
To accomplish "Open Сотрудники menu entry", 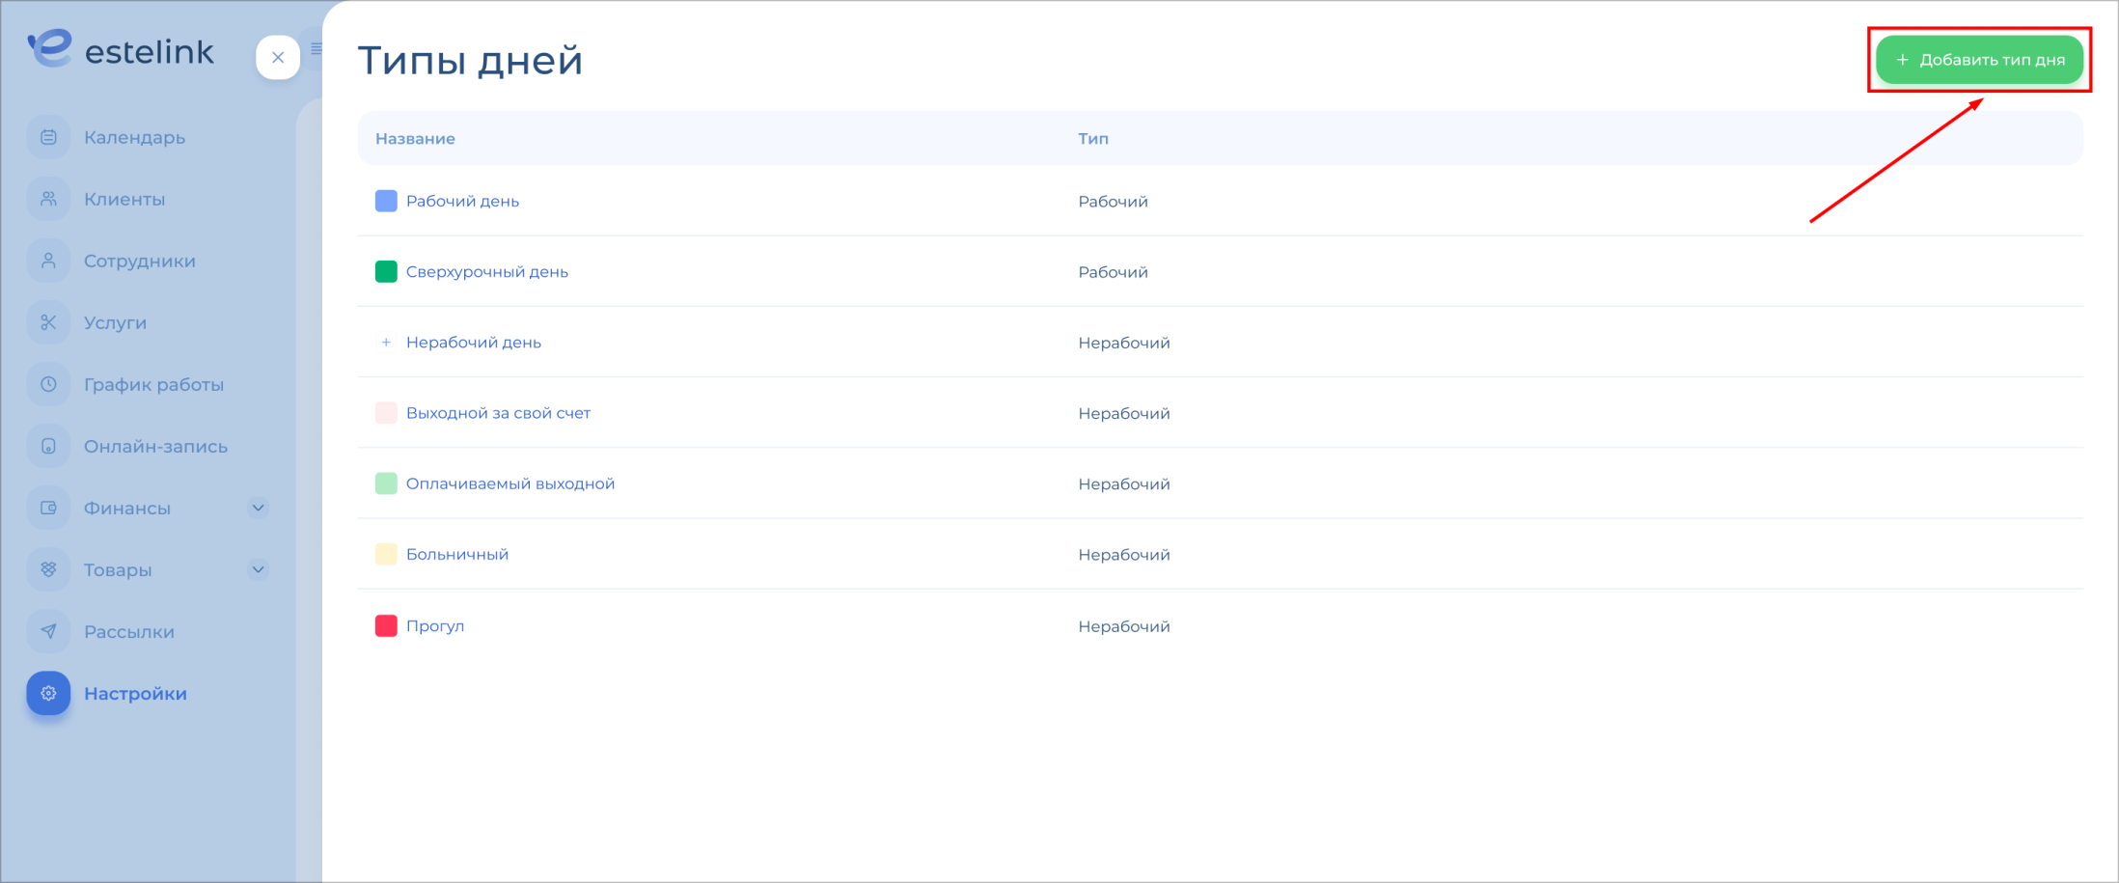I will tap(140, 261).
